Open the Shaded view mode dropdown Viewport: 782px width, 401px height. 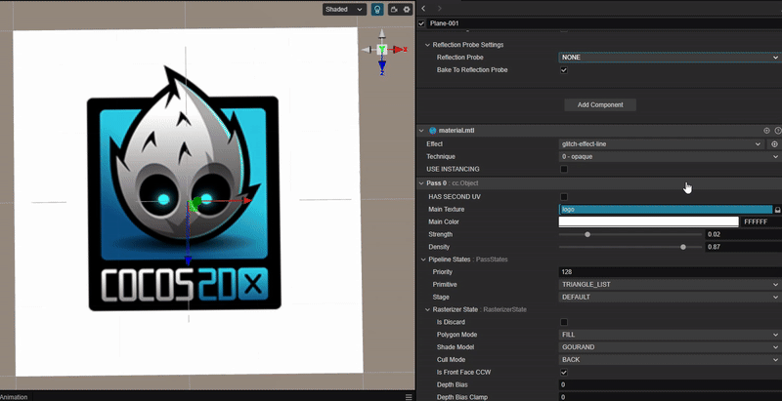click(x=344, y=10)
